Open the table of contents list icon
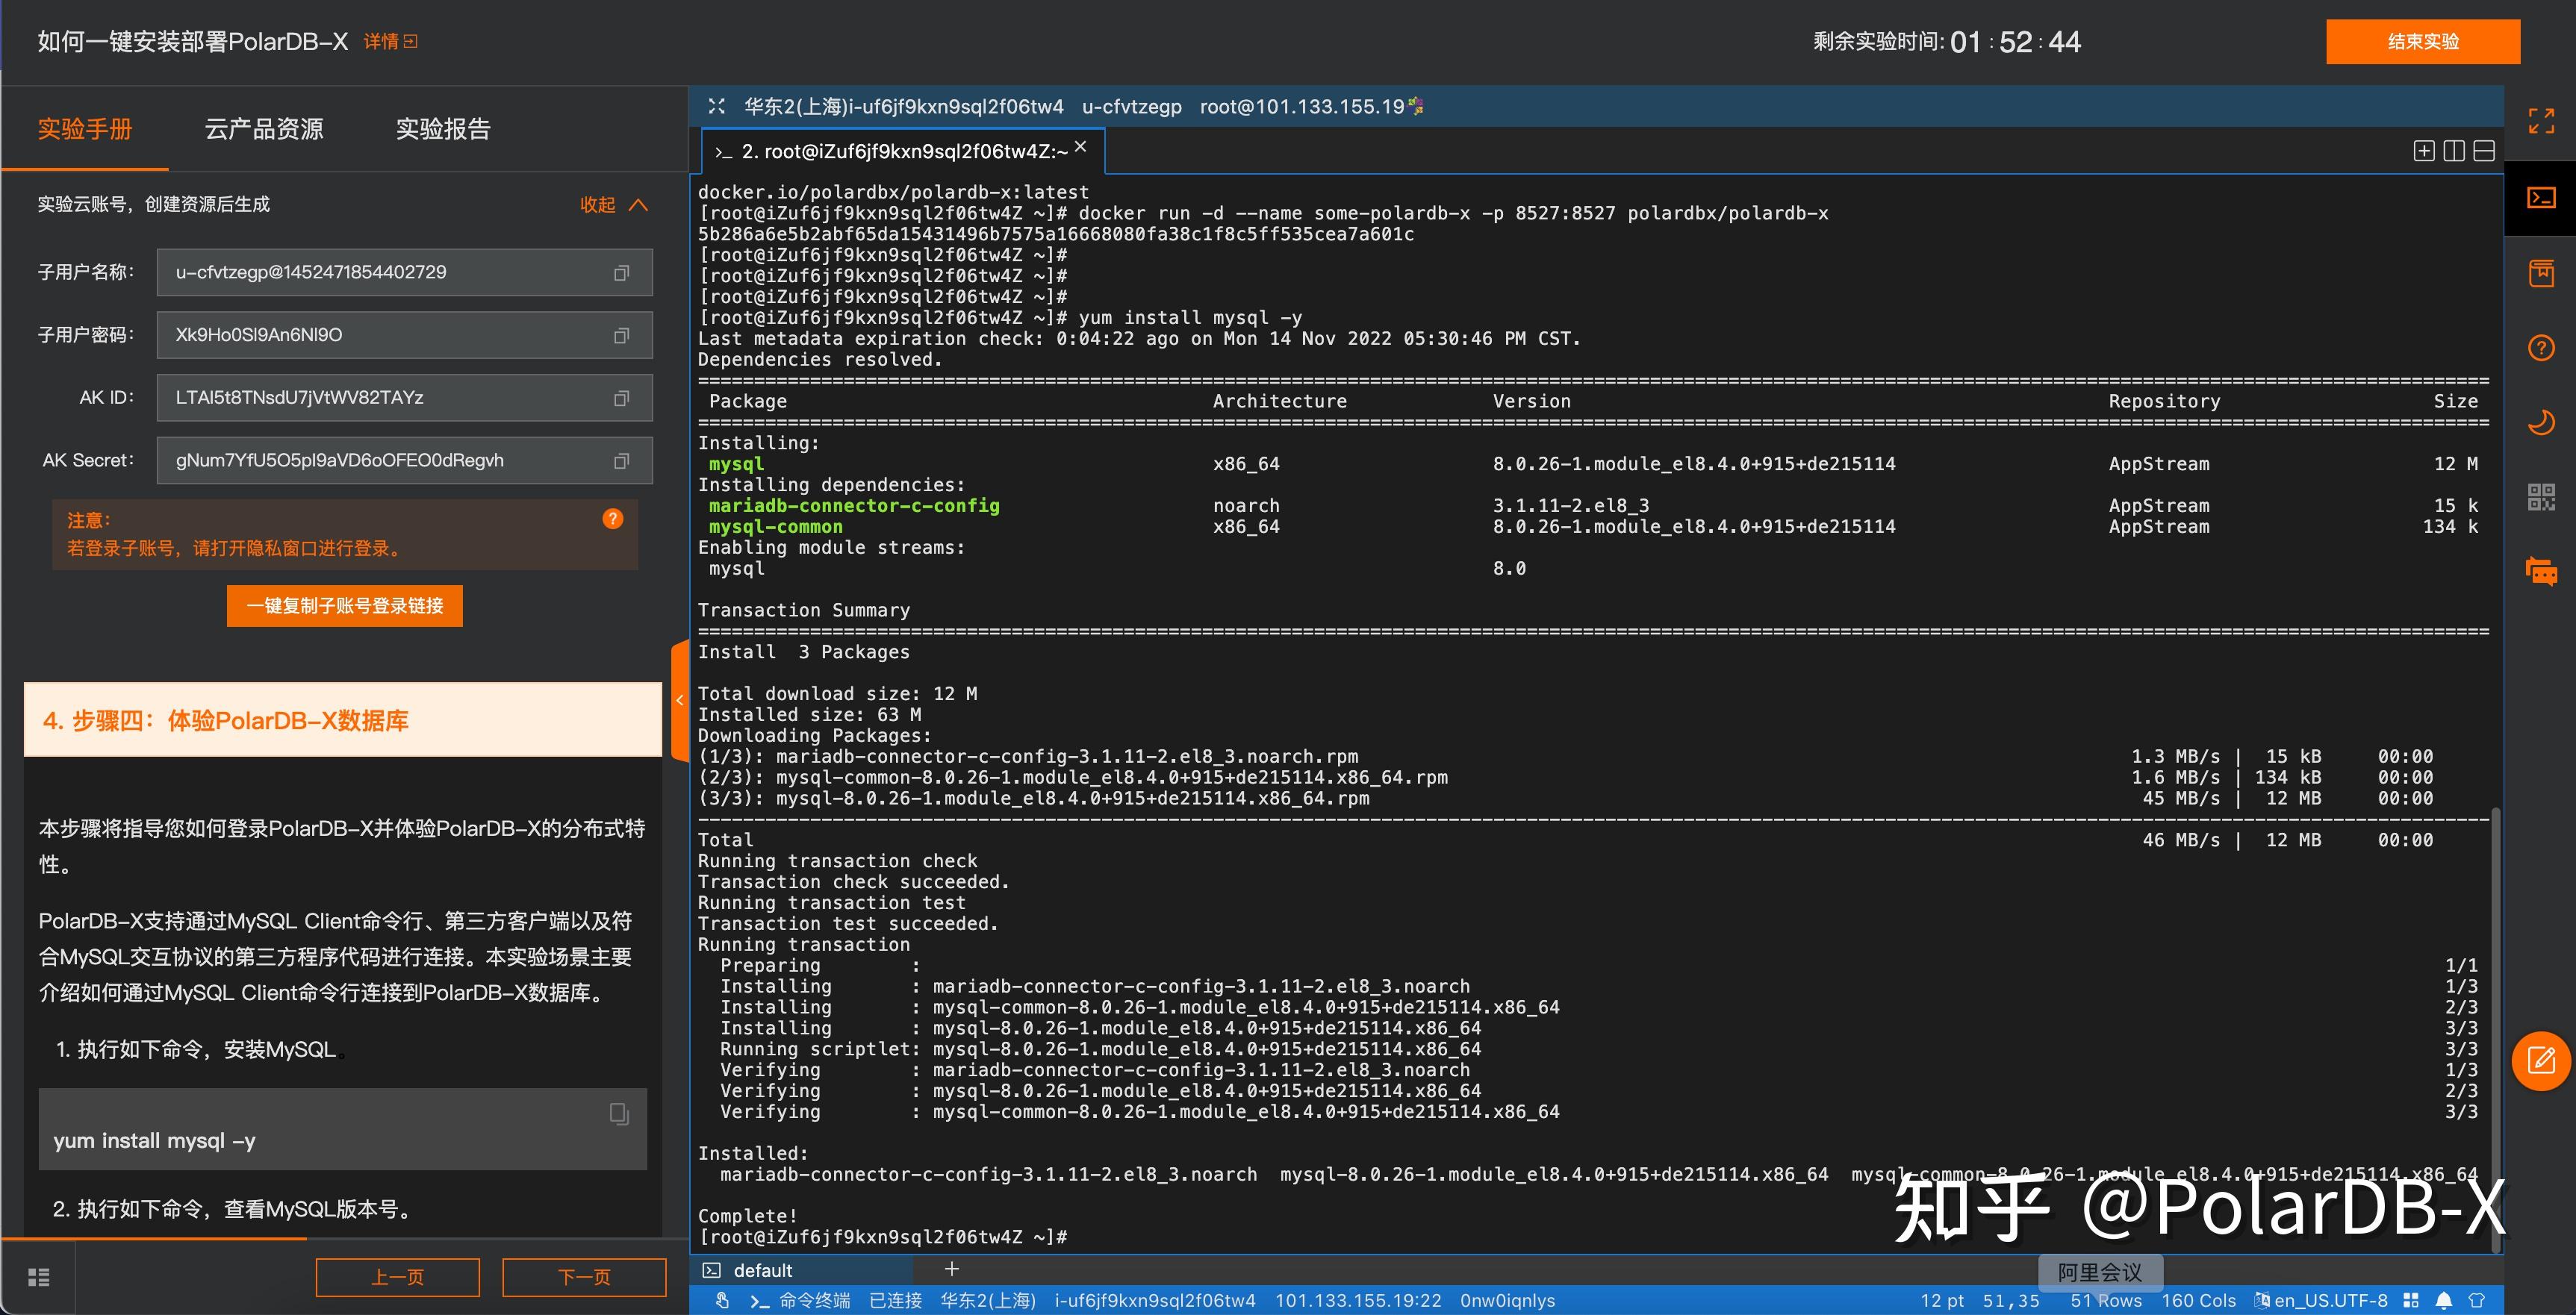 click(38, 1277)
